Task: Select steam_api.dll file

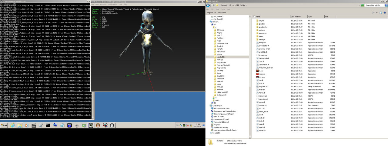Action: pyautogui.click(x=264, y=111)
